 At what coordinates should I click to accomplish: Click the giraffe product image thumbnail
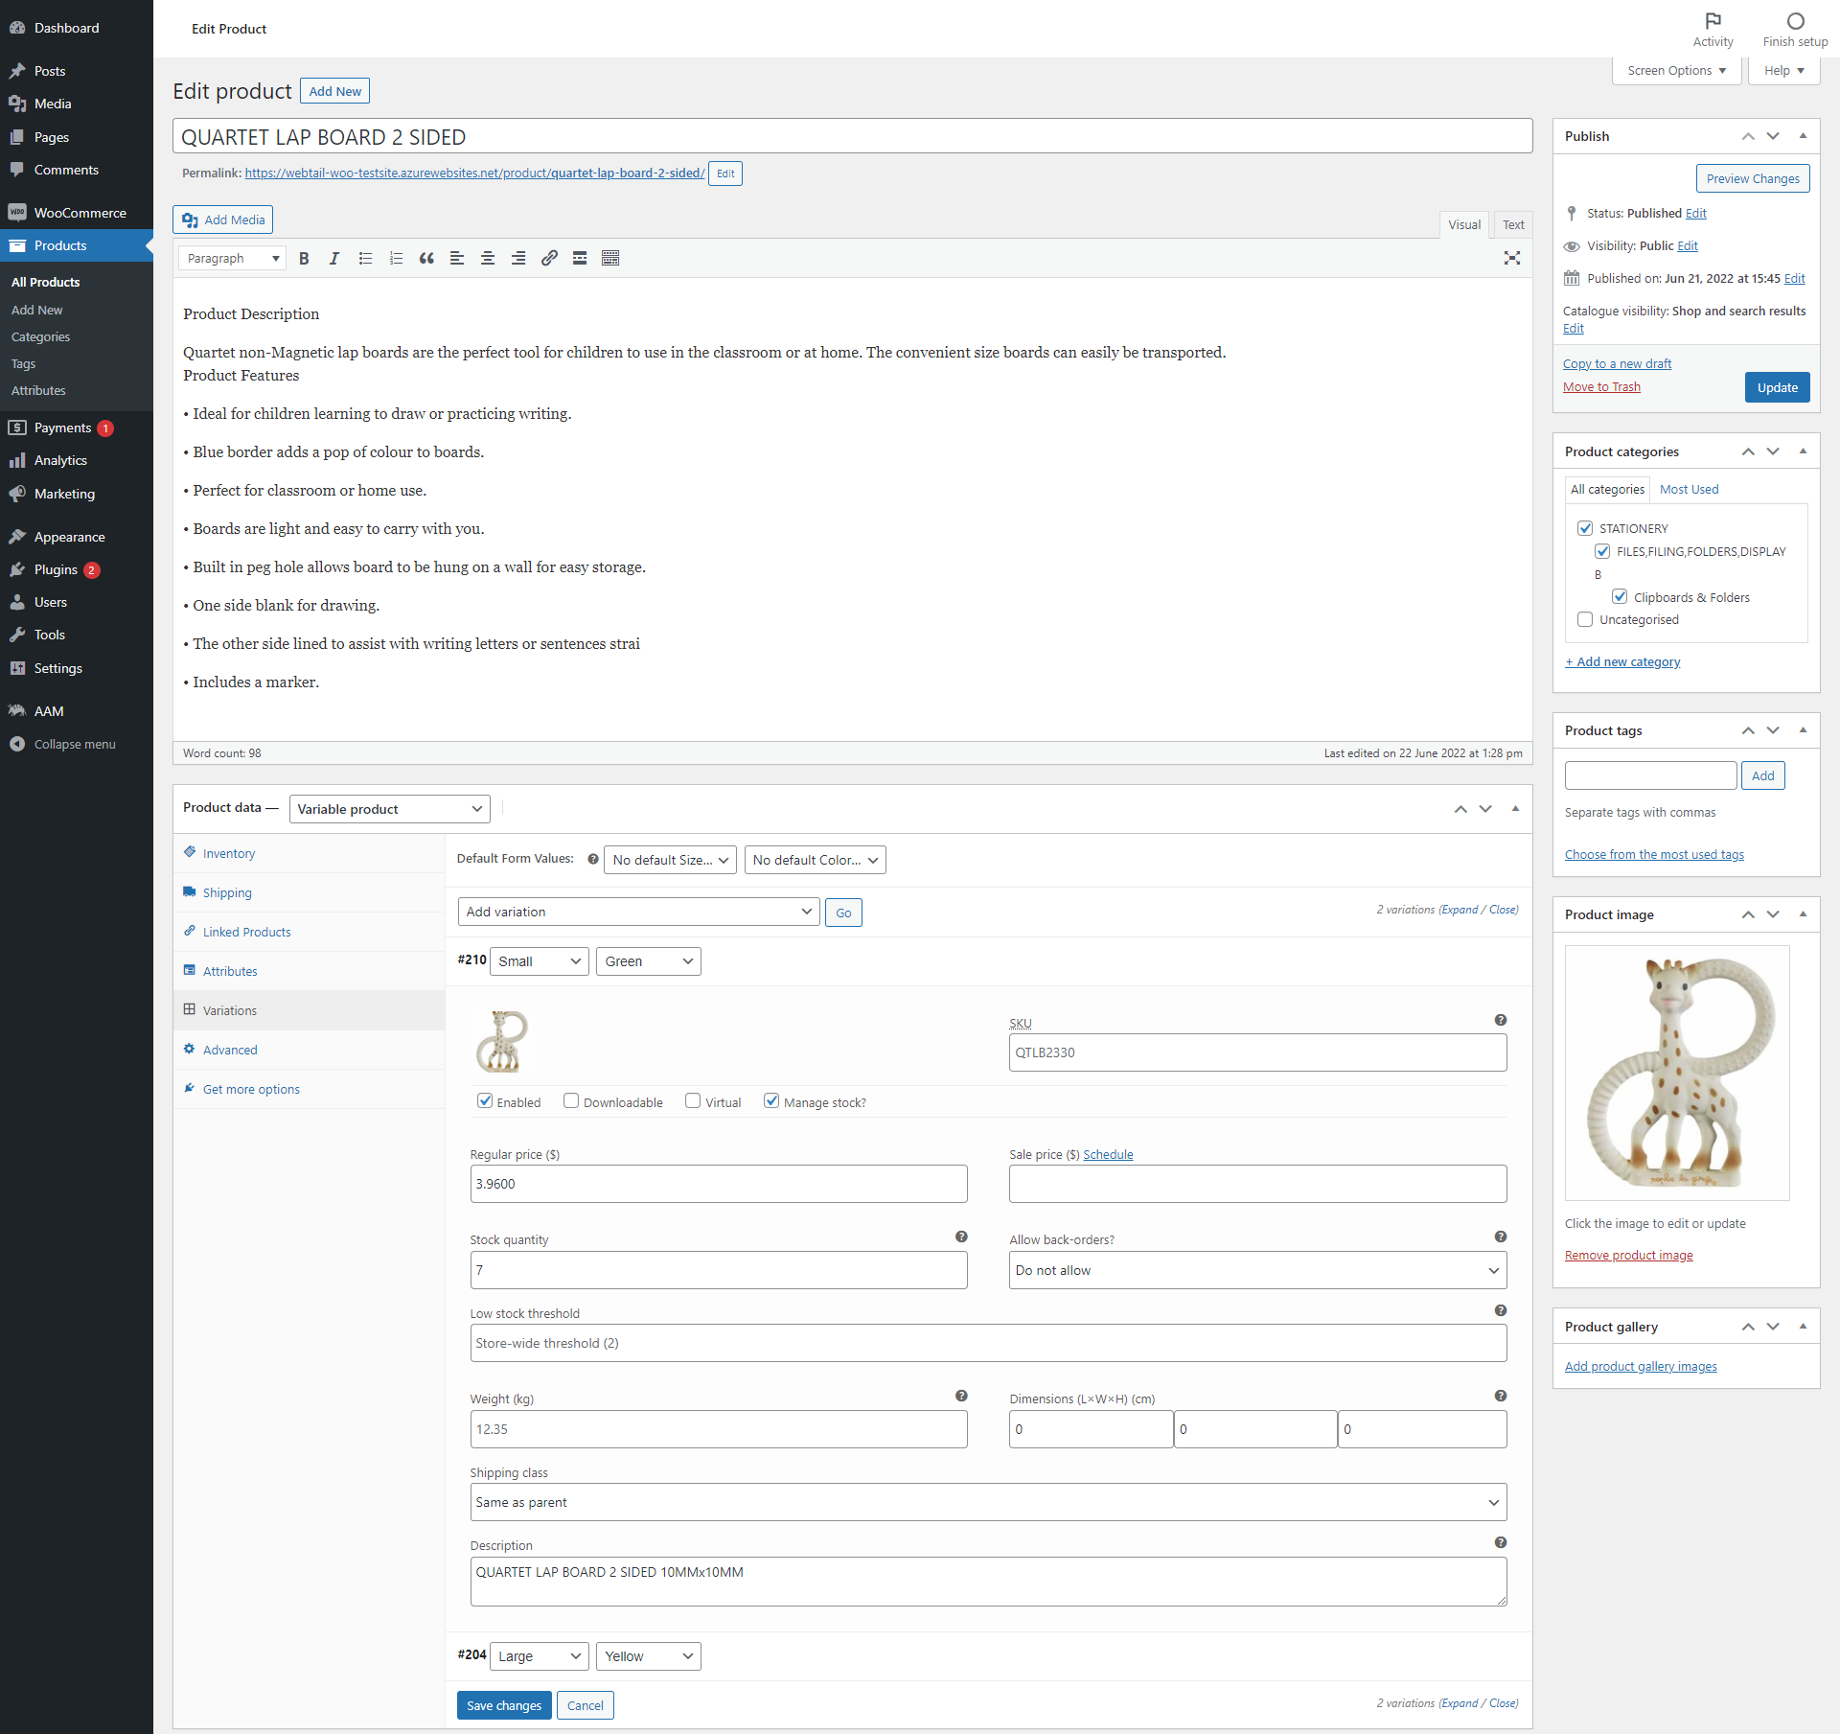[1676, 1073]
